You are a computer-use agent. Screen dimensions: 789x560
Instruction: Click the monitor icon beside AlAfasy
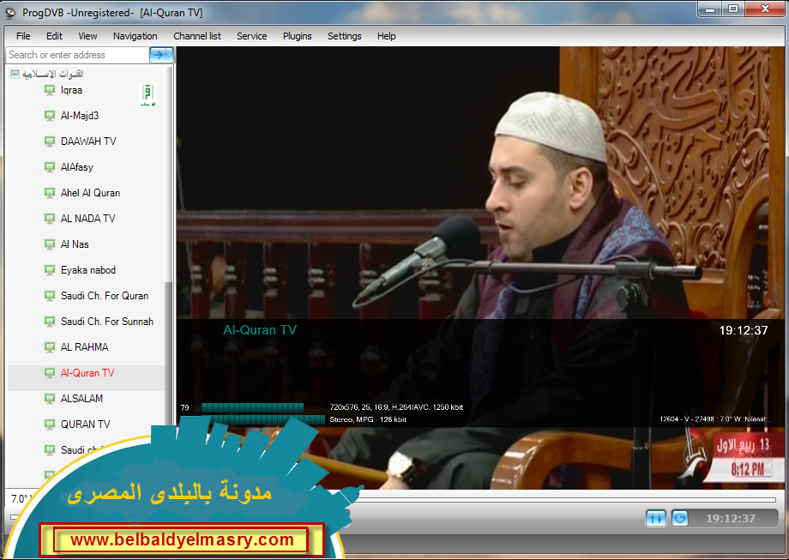50,167
